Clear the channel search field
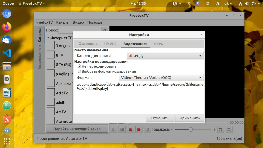The width and height of the screenshot is (263, 148). pos(105,30)
